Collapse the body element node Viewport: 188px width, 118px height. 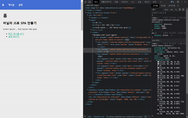coord(86,13)
